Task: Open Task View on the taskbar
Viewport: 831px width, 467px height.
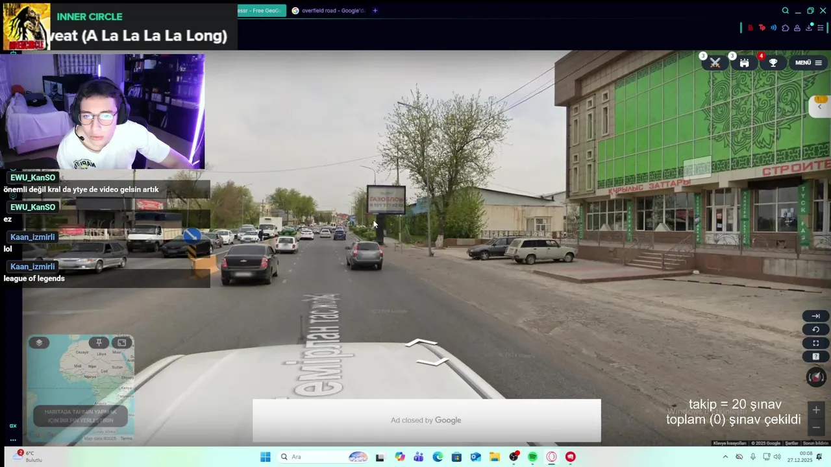Action: pos(380,457)
